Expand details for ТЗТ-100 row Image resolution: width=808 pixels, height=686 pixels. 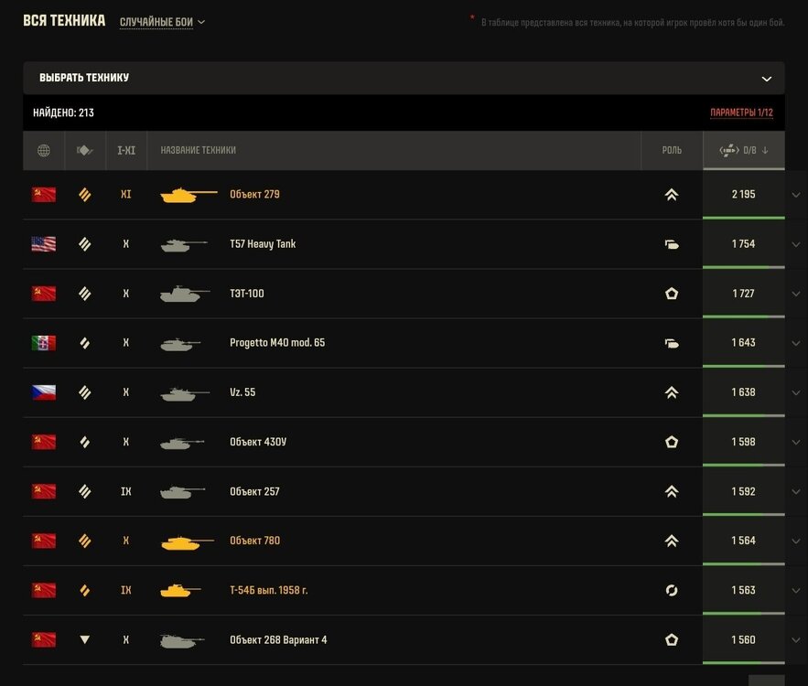[x=796, y=294]
